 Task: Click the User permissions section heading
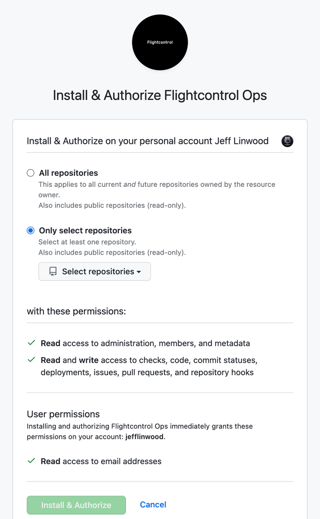(x=63, y=414)
